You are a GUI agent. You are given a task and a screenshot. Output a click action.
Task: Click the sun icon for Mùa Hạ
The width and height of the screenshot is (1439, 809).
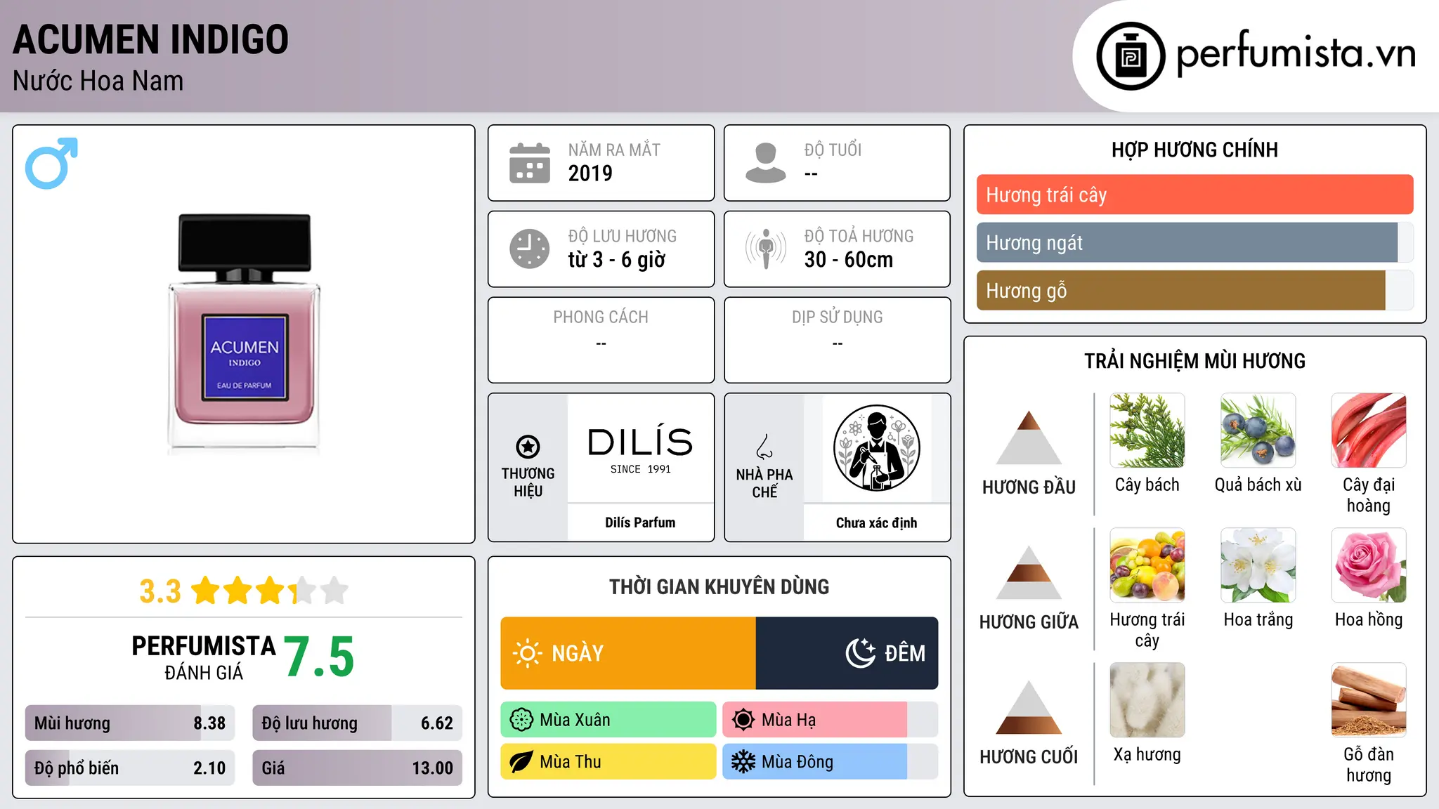pos(743,720)
